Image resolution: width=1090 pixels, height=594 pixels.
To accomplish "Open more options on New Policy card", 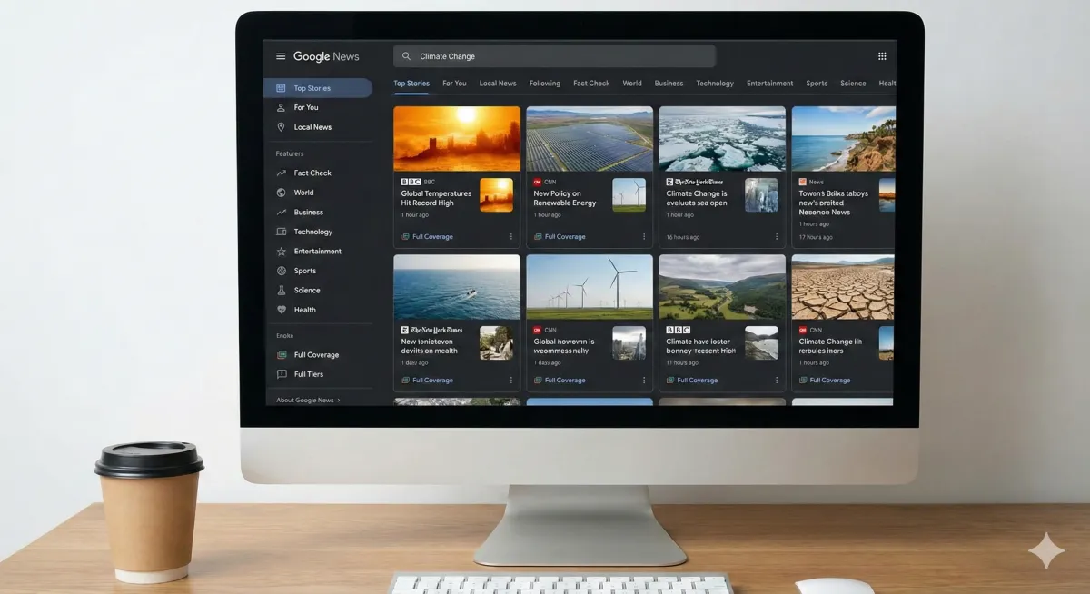I will (644, 237).
